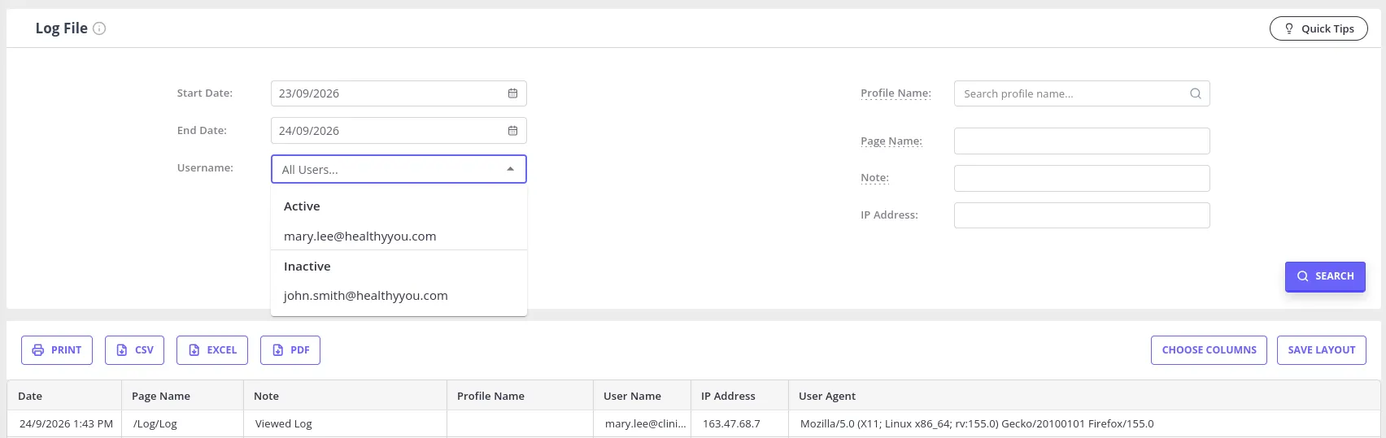The height and width of the screenshot is (438, 1386).
Task: Focus the Page Name input field
Action: pos(1082,141)
